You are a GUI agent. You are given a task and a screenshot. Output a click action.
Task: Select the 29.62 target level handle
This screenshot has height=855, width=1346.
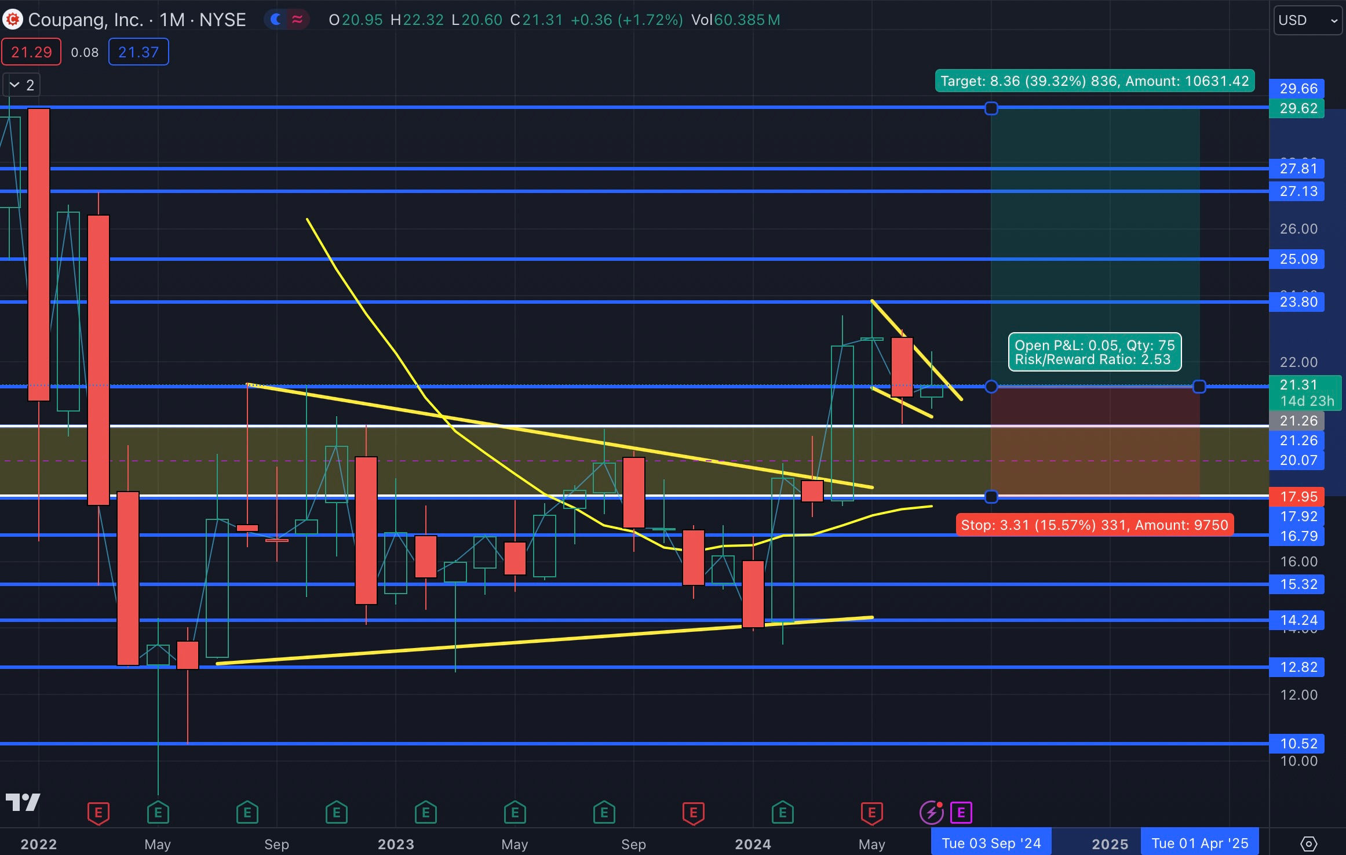point(991,108)
